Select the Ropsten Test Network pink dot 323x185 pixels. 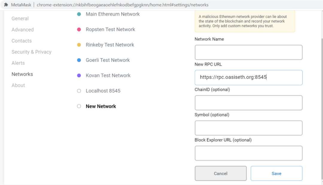pyautogui.click(x=79, y=30)
